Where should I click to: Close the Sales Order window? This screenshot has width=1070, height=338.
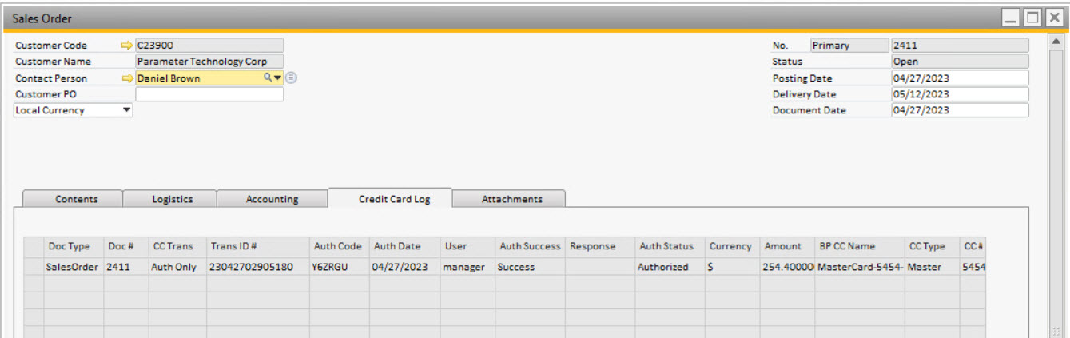click(x=1053, y=18)
